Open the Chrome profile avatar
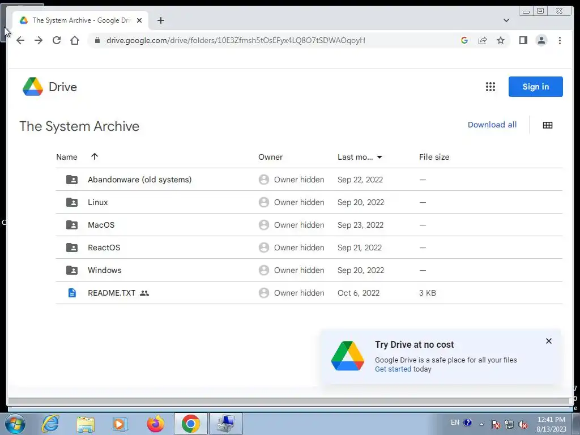This screenshot has width=580, height=435. [x=541, y=40]
